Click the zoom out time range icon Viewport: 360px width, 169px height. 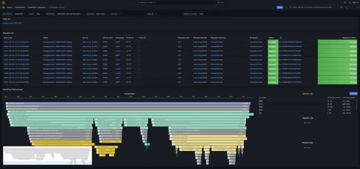pos(341,7)
